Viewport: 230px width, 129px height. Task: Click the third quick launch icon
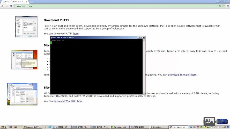(x=20, y=127)
